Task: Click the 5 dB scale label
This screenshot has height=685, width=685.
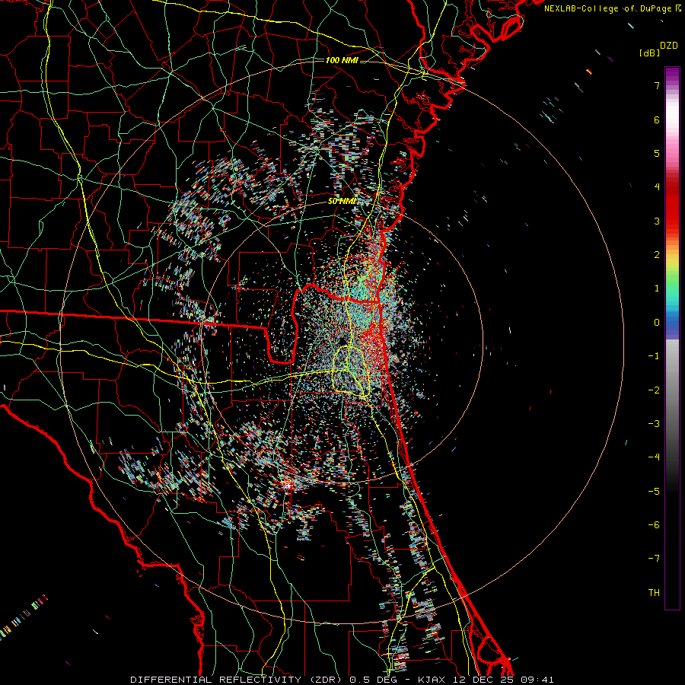Action: click(657, 153)
